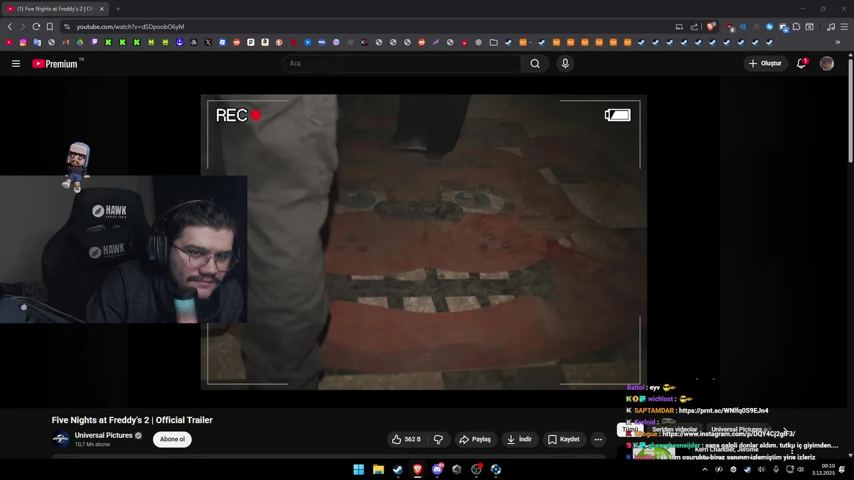The height and width of the screenshot is (480, 854).
Task: Open the Gmail bookmark
Action: coord(65,42)
